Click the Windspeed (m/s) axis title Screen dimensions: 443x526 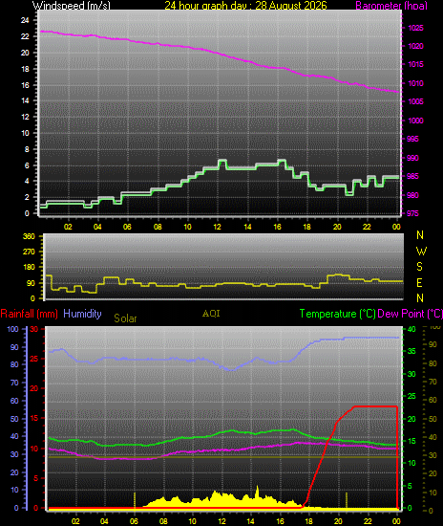(x=71, y=6)
